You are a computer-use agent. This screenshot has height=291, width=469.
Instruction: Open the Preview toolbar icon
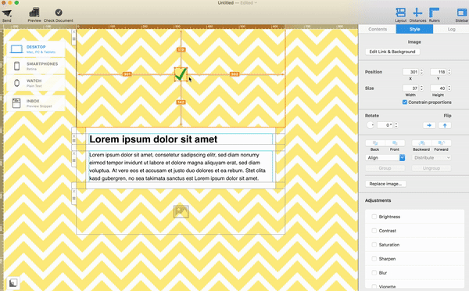pyautogui.click(x=34, y=13)
